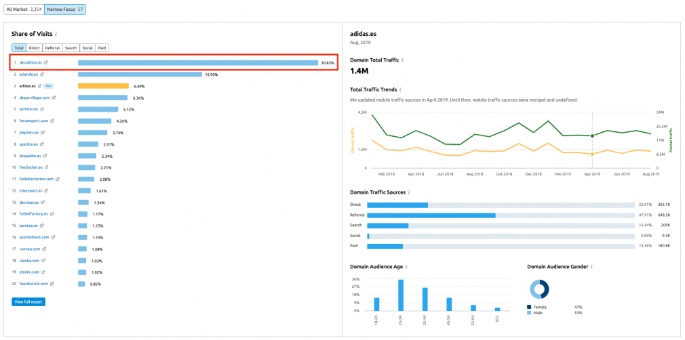Open the zalando.es domain link
This screenshot has width=685, height=340.
pos(28,75)
